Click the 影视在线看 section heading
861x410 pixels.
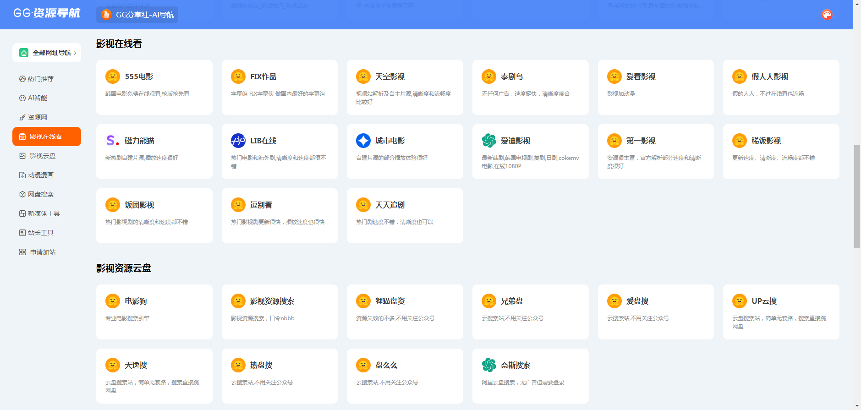click(119, 44)
